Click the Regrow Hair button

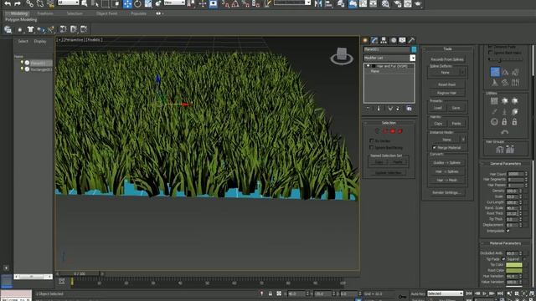[446, 93]
